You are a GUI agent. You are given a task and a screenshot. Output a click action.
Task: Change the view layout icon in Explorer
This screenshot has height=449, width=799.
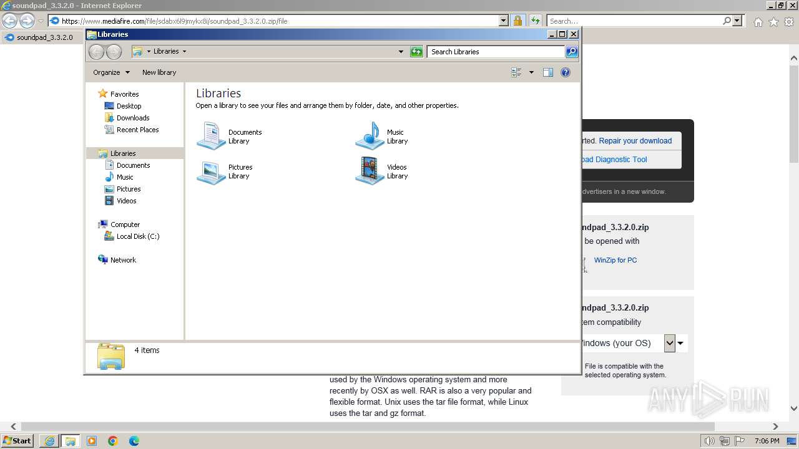[516, 72]
